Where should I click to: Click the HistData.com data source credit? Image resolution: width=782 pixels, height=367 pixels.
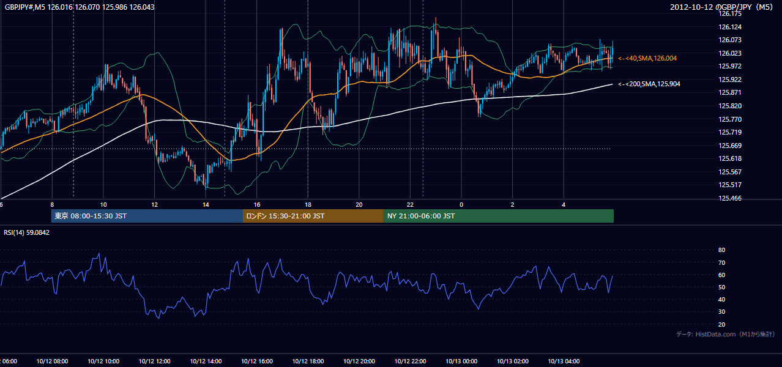(726, 334)
